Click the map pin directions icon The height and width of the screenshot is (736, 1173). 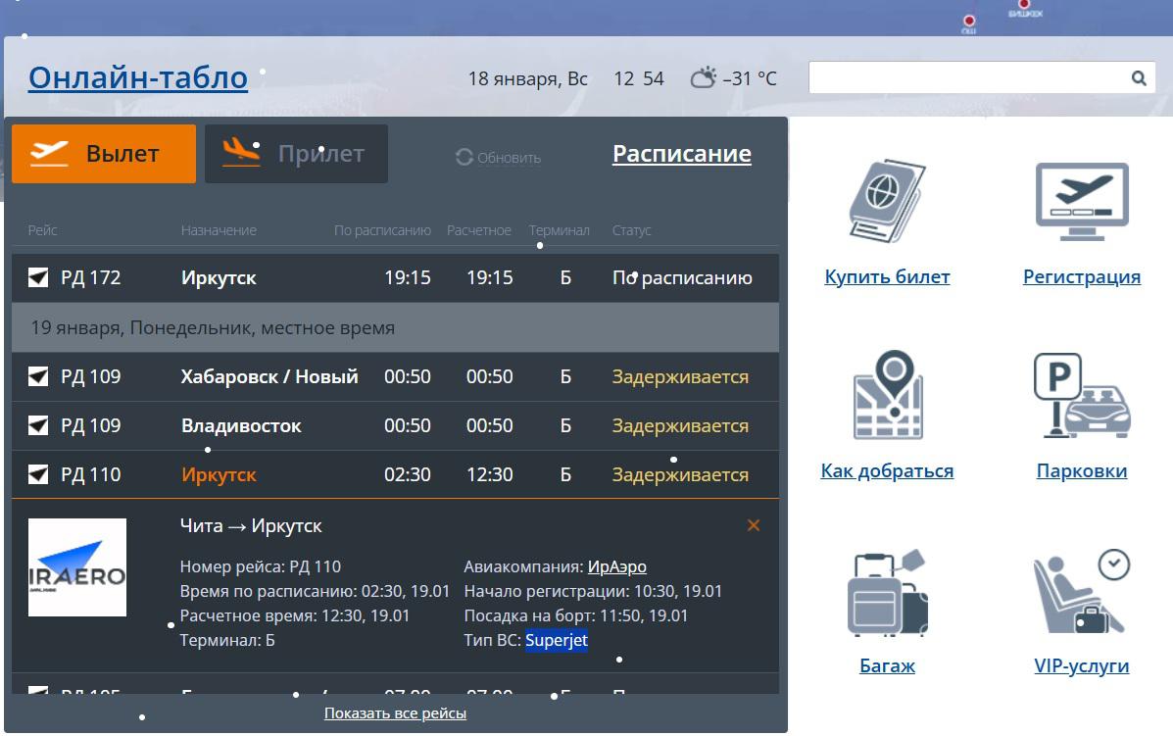pyautogui.click(x=886, y=395)
